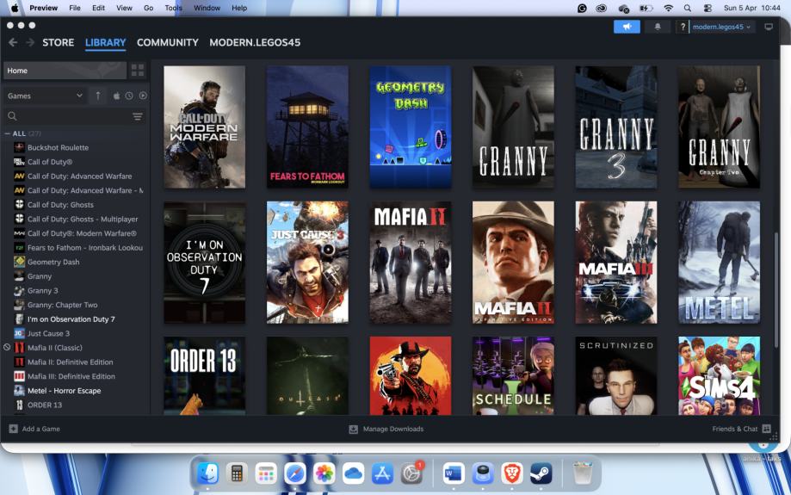Open the Friends & Chat link
791x495 pixels.
pyautogui.click(x=734, y=429)
